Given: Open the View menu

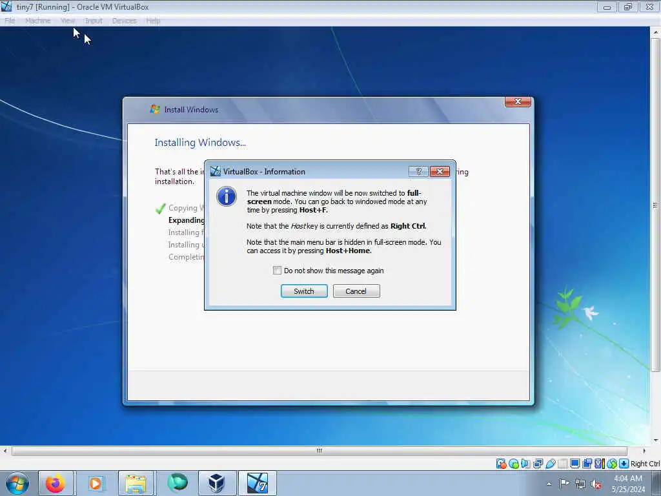Looking at the screenshot, I should 68,21.
